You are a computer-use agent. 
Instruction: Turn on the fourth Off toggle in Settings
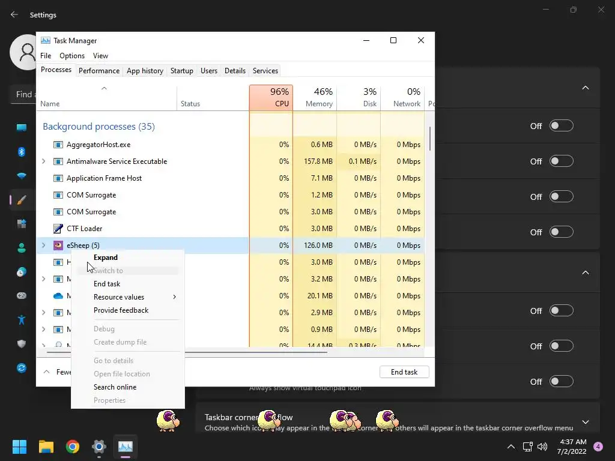562,232
